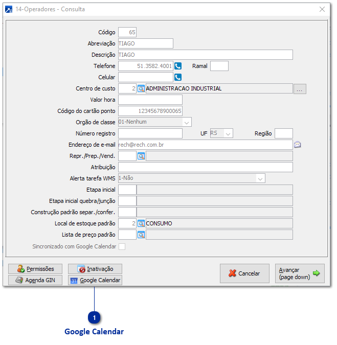Click the Valor hora field

point(150,100)
